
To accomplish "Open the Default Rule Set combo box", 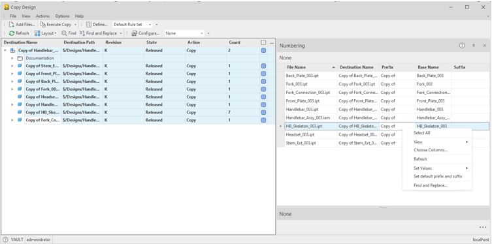I will pyautogui.click(x=132, y=24).
